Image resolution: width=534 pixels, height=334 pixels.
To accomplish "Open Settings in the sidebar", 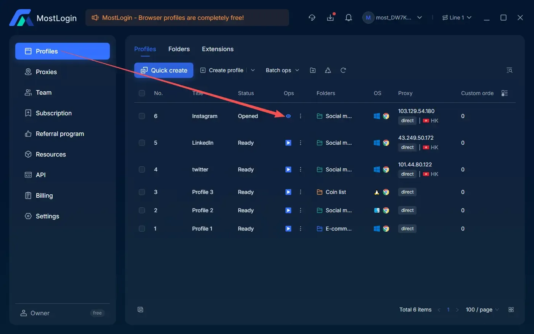I will click(x=63, y=216).
